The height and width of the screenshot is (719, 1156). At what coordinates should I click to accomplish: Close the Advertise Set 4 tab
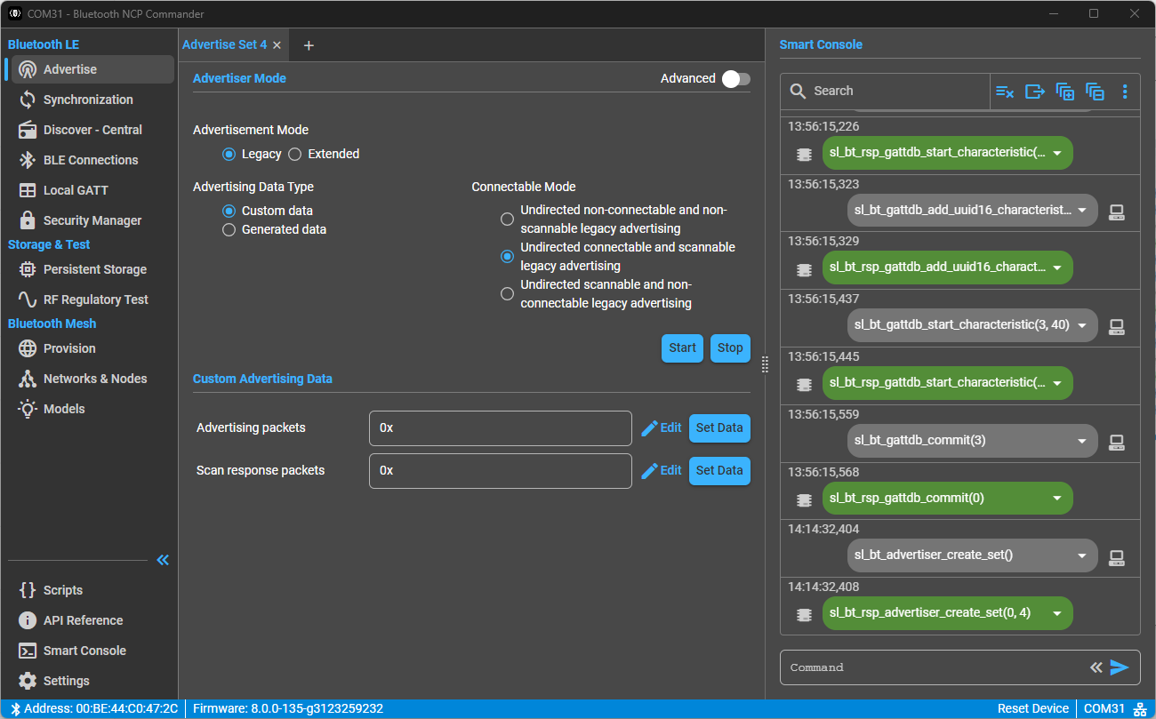pyautogui.click(x=277, y=45)
